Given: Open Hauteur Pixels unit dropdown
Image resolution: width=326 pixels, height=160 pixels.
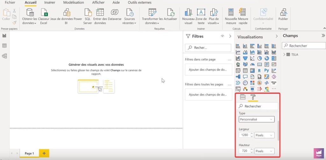Looking at the screenshot, I should pyautogui.click(x=265, y=151).
